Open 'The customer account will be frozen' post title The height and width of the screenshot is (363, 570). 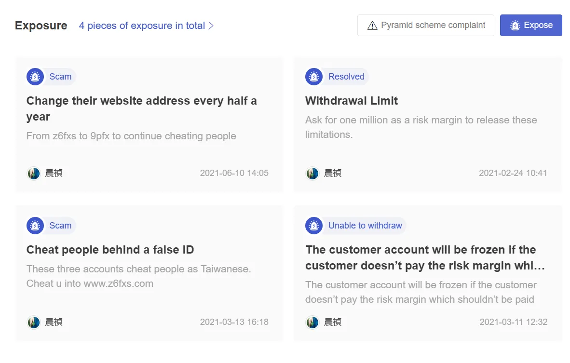tap(425, 257)
